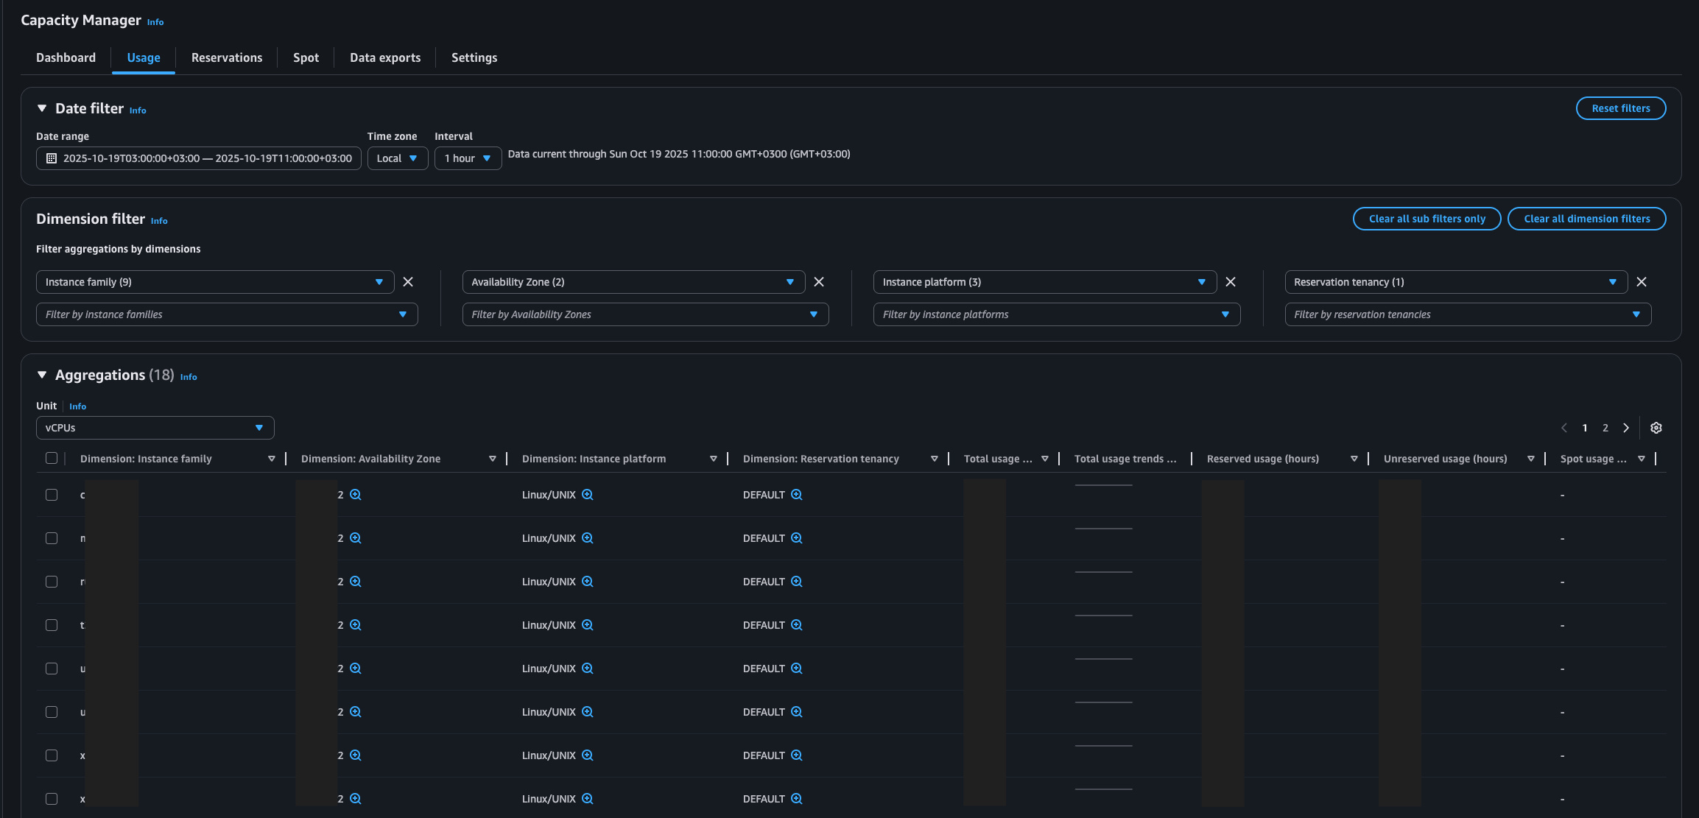Click Clear all sub filters only
This screenshot has width=1699, height=818.
[x=1427, y=219]
